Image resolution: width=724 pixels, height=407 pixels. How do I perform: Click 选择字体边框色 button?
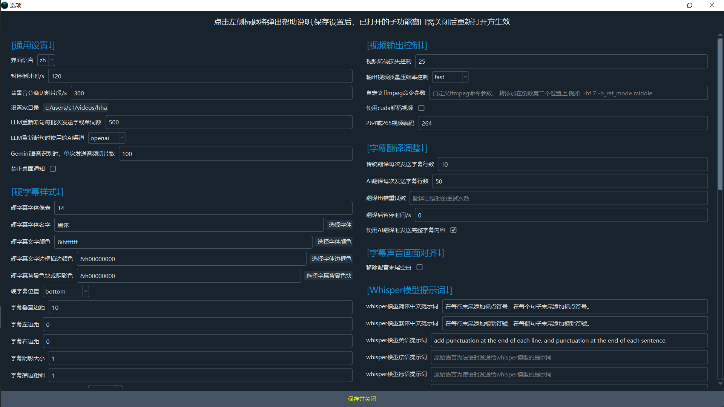click(331, 259)
